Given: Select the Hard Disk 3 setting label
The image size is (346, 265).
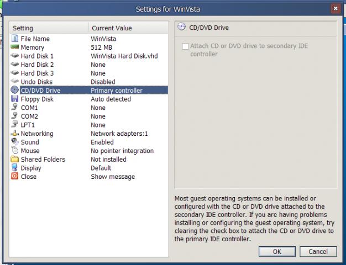Looking at the screenshot, I should click(x=37, y=73).
